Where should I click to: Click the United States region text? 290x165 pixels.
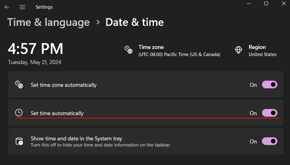[x=262, y=54]
